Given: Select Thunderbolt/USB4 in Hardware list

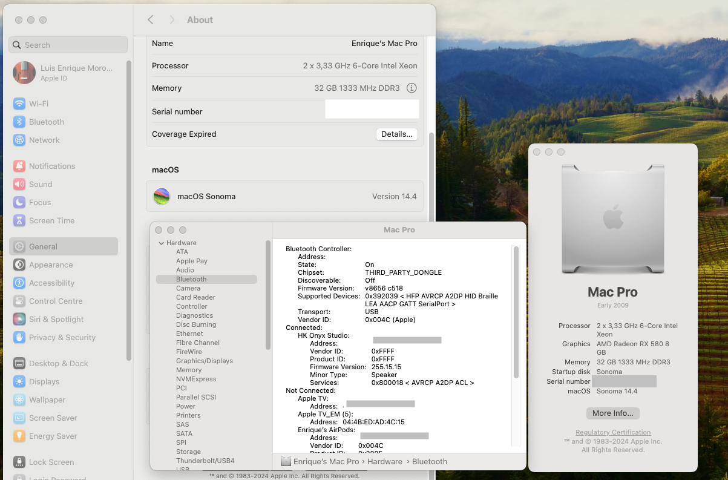Looking at the screenshot, I should tap(205, 461).
